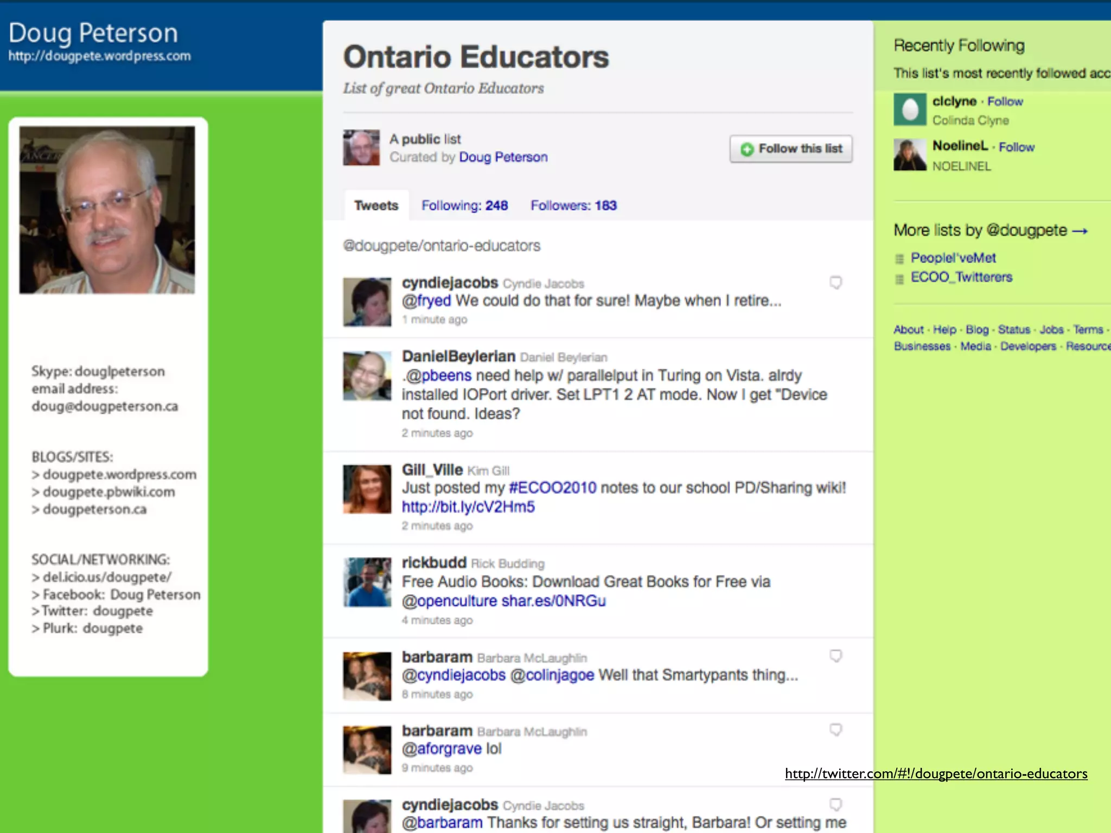Image resolution: width=1111 pixels, height=833 pixels.
Task: Open barbaram avatar on the @aforgrave lol tweet
Action: 367,750
